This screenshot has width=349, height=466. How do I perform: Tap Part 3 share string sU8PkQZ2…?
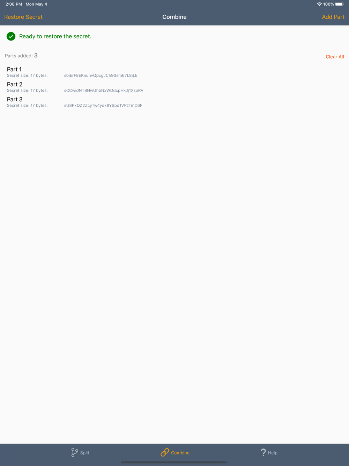(103, 105)
